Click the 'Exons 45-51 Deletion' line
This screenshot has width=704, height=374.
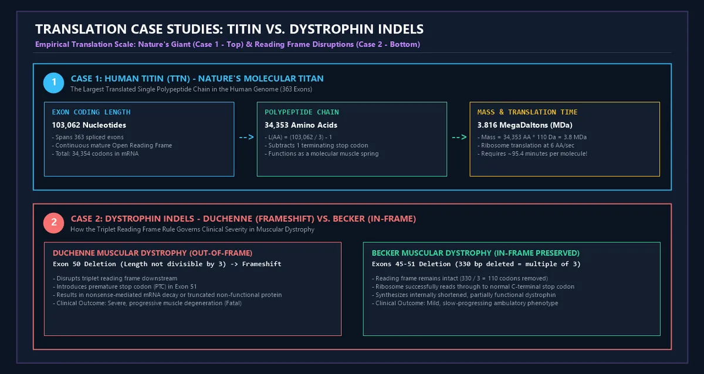click(476, 264)
